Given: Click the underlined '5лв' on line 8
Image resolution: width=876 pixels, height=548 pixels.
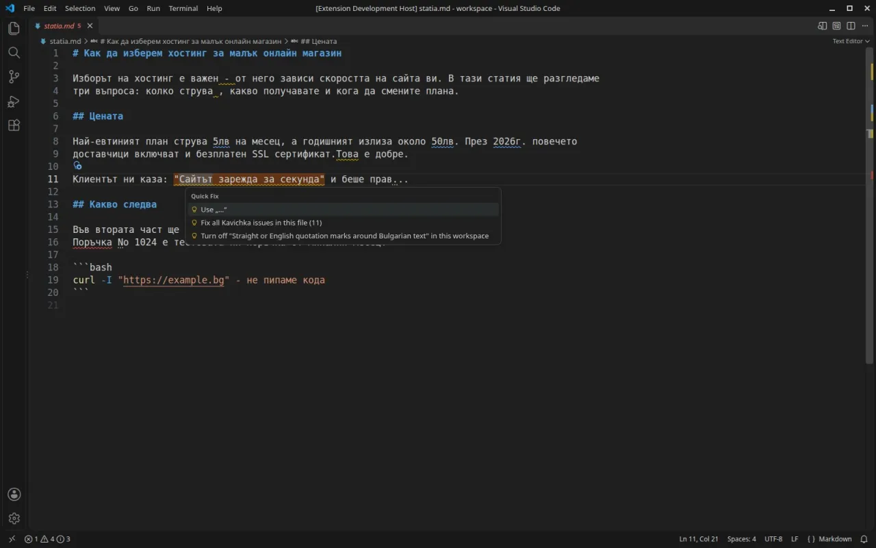Looking at the screenshot, I should tap(221, 142).
